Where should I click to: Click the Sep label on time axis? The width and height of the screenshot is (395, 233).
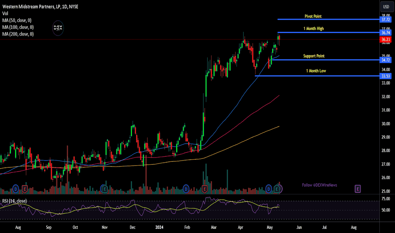tap(49, 227)
